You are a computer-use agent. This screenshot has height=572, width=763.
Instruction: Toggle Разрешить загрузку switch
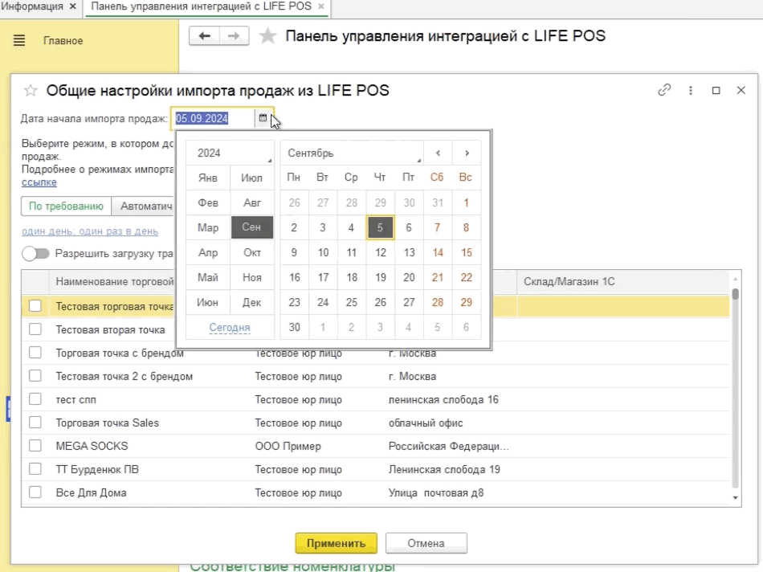(35, 254)
